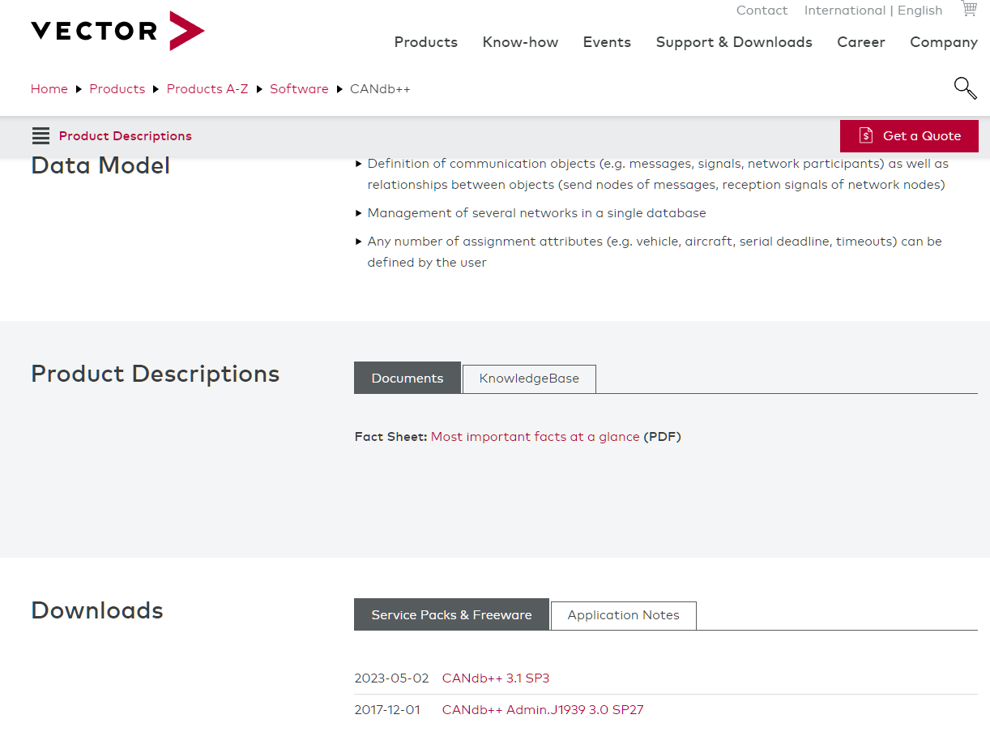The width and height of the screenshot is (990, 736).
Task: Click the Data Model heading
Action: [x=100, y=165]
